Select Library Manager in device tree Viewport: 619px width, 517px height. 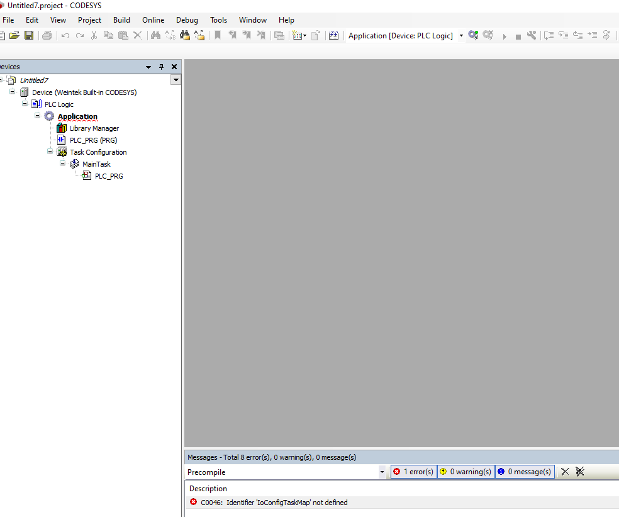(94, 128)
